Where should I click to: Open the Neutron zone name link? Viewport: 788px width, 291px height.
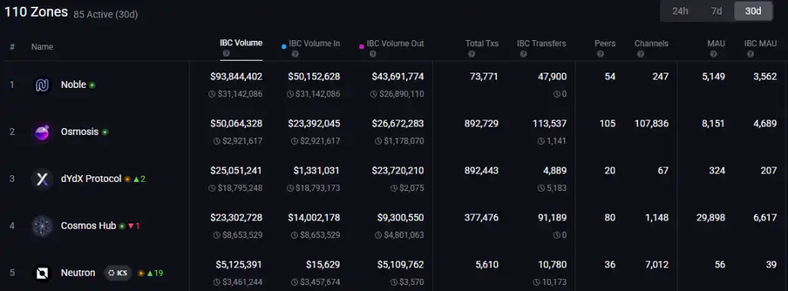tap(78, 273)
